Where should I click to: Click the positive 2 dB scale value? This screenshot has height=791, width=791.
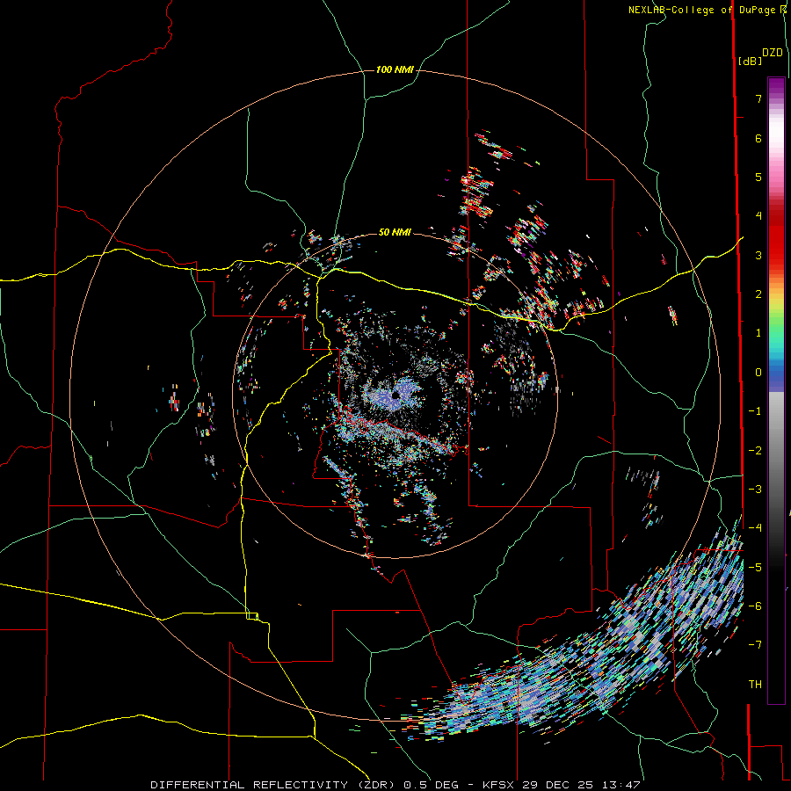pyautogui.click(x=758, y=294)
